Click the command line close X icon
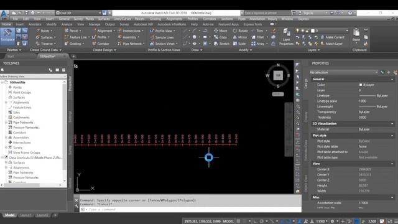 pyautogui.click(x=76, y=200)
